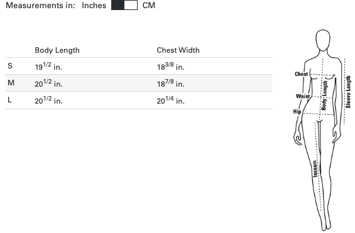Viewport: 355px width, 233px height.
Task: Click the 18 7/8 in. chest value
Action: click(171, 84)
